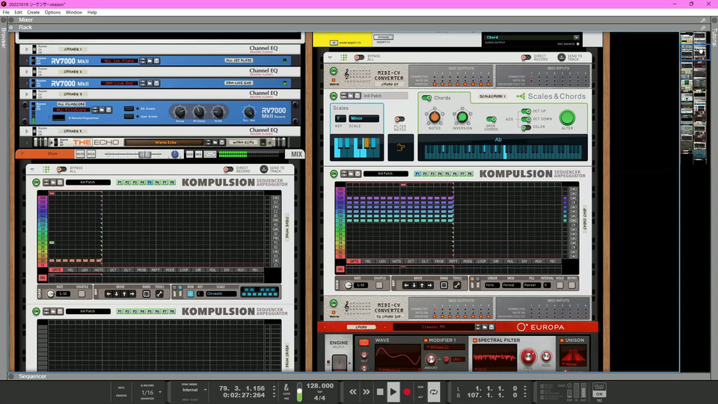The height and width of the screenshot is (404, 718).
Task: Toggle the Run button in left Kompulsion
Action: click(x=190, y=293)
